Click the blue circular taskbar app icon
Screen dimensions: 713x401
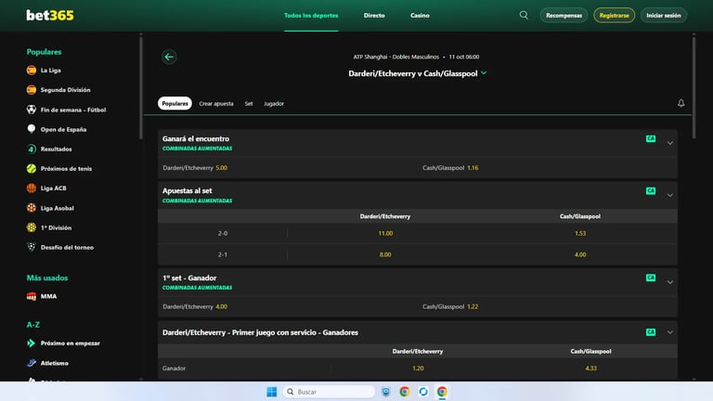(423, 392)
